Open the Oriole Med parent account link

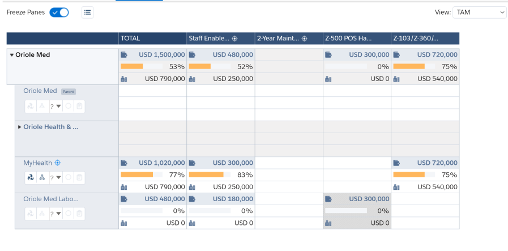click(40, 91)
